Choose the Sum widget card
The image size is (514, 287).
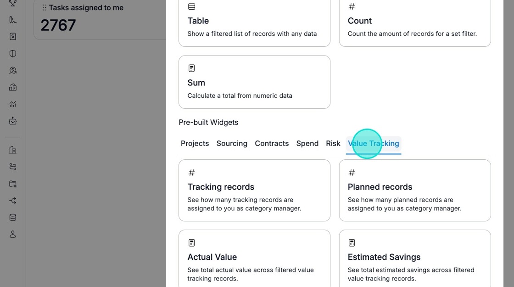pos(254,82)
